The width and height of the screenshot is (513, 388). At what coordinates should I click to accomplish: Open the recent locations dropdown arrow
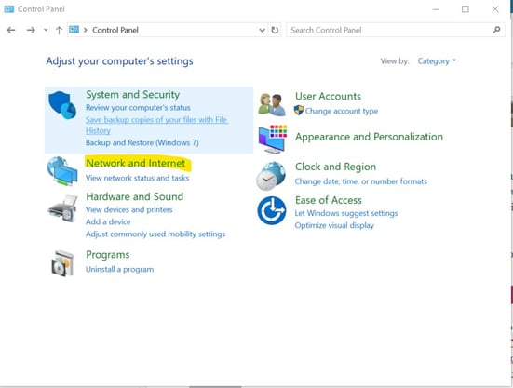tap(46, 30)
